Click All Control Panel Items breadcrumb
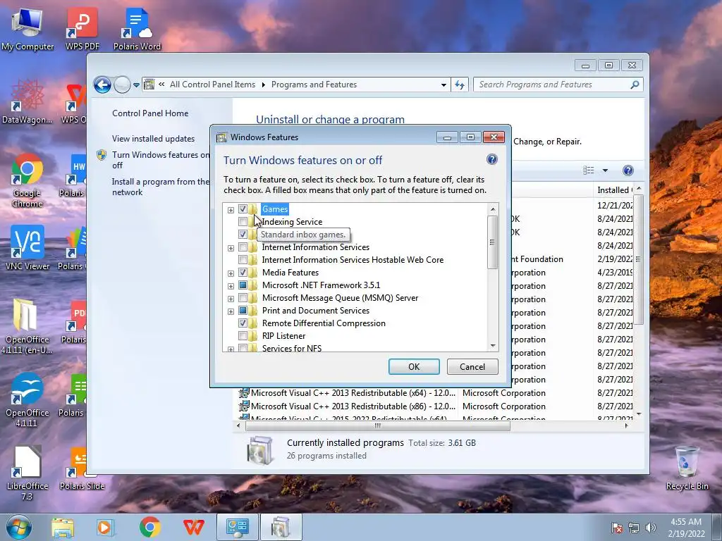The height and width of the screenshot is (541, 722). point(212,85)
